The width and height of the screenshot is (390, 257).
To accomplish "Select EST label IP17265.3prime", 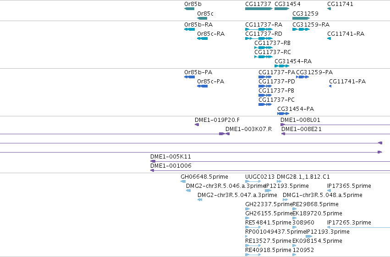I will (349, 223).
